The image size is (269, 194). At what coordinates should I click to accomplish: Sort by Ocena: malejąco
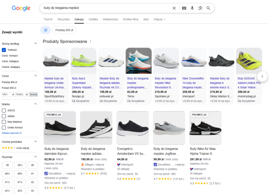click(11, 67)
